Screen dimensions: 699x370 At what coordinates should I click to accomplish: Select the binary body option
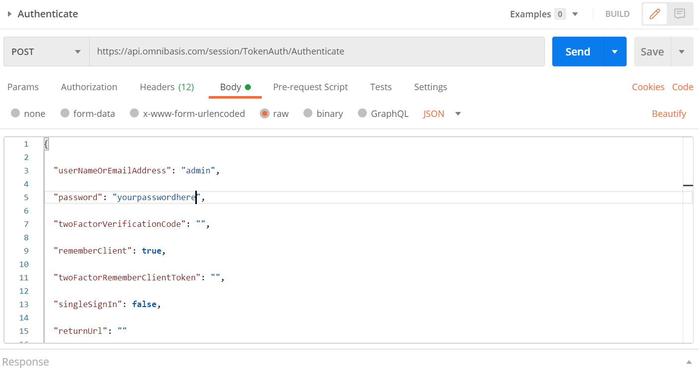(x=308, y=113)
